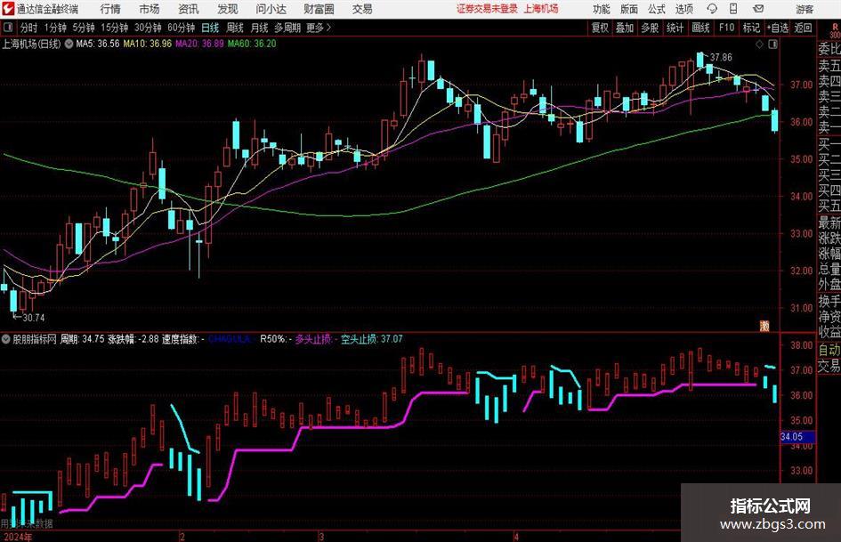The width and height of the screenshot is (841, 542).
Task: Switch to the 60分钟 period
Action: (181, 28)
